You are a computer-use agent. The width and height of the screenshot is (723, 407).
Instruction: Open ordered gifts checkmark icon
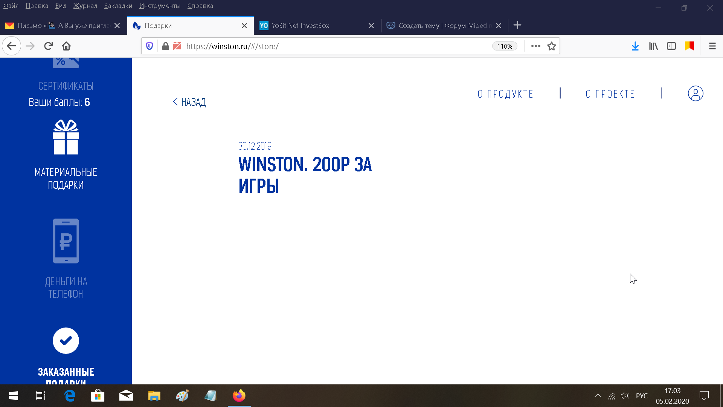point(66,341)
